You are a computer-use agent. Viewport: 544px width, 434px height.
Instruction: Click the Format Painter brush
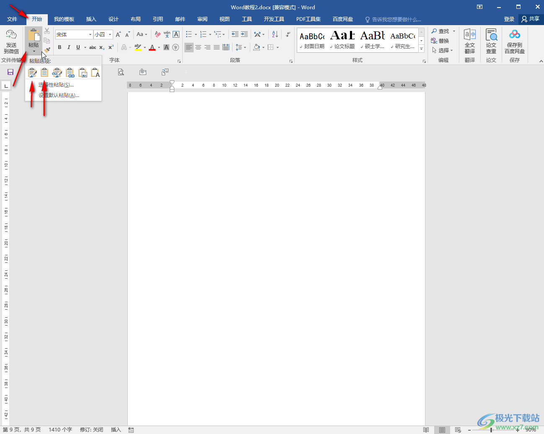pyautogui.click(x=47, y=50)
